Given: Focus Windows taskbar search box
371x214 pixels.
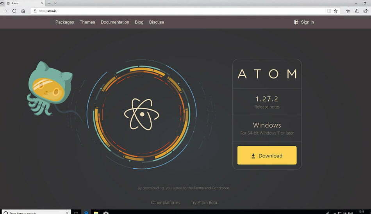Looking at the screenshot, I should click(x=36, y=212).
